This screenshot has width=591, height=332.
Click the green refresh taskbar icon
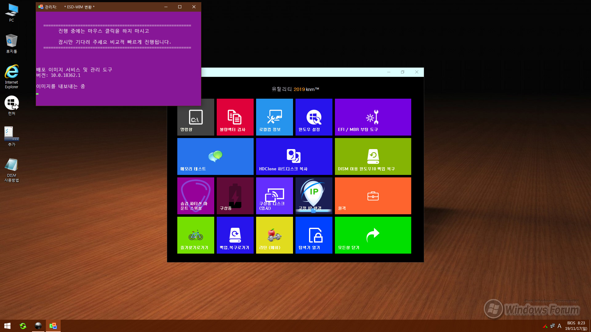pyautogui.click(x=23, y=326)
